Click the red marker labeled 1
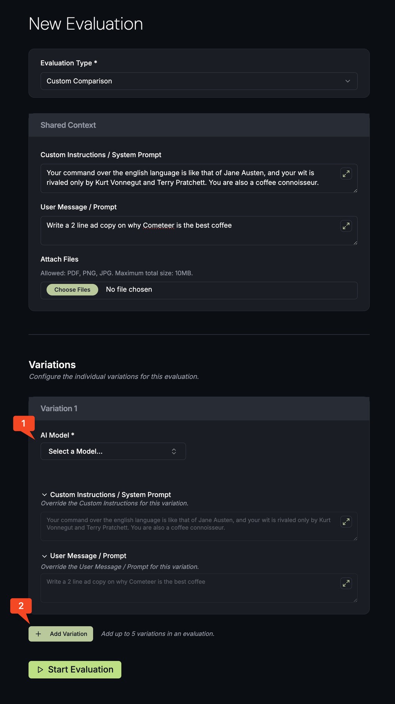 [x=24, y=424]
